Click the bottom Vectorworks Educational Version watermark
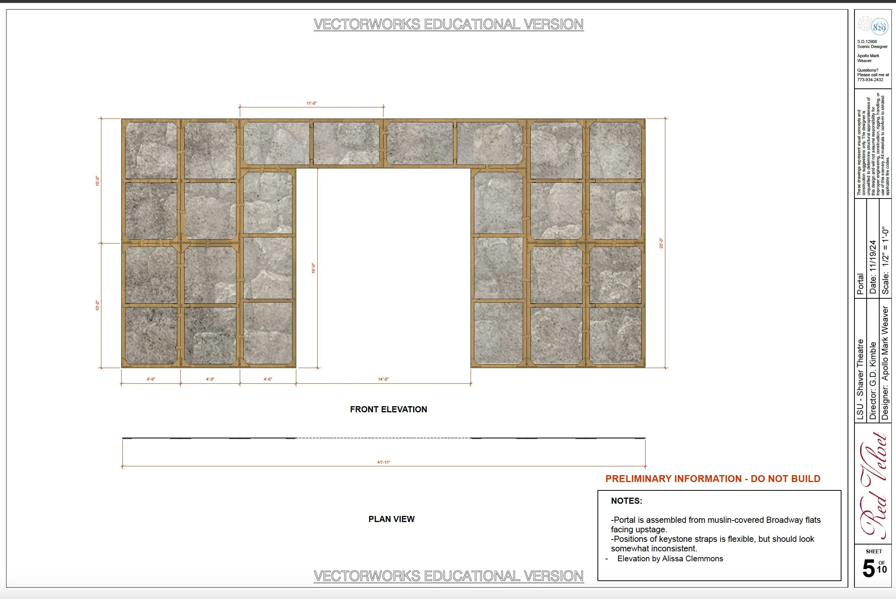This screenshot has height=599, width=896. [448, 576]
